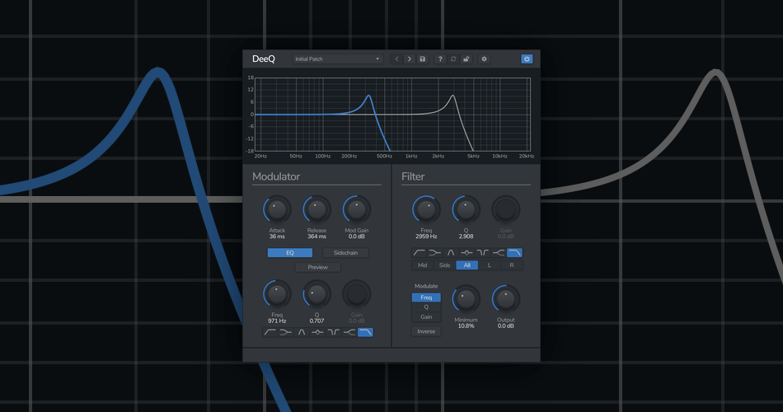Click the Modulator Q knob at 0.707
783x412 pixels.
pos(316,294)
